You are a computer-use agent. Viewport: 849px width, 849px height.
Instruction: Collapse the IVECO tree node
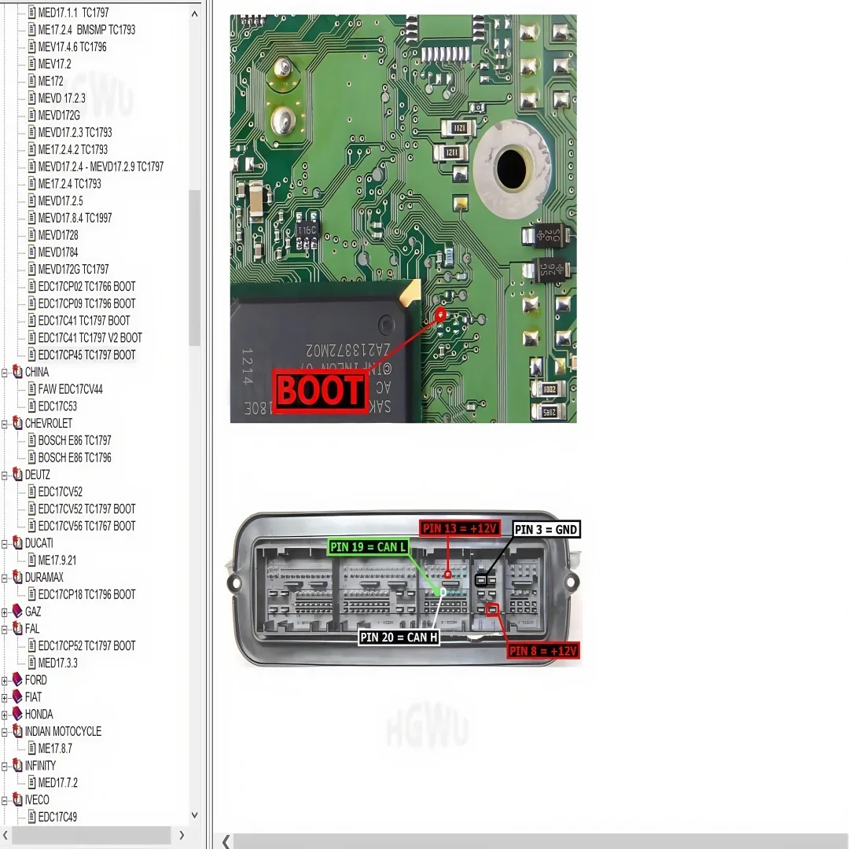point(5,800)
